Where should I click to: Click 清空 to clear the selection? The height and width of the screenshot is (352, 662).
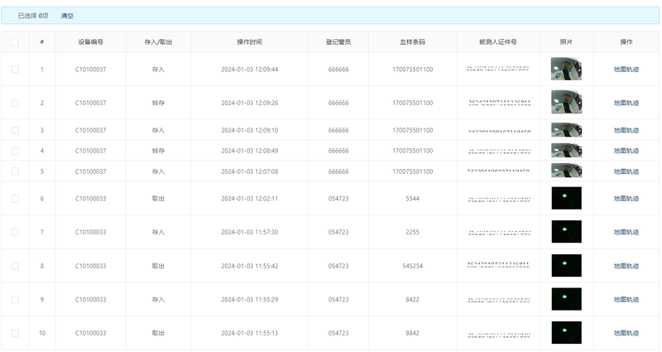67,16
